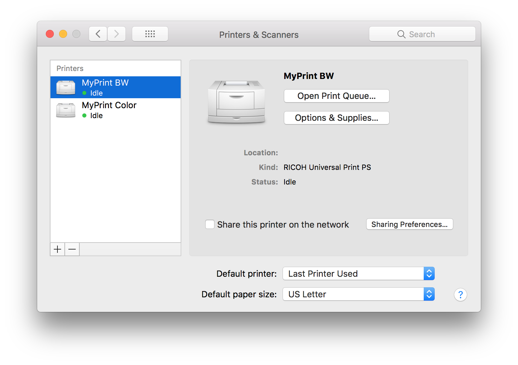The height and width of the screenshot is (365, 518).
Task: Enable Share this printer on the network
Action: [210, 224]
